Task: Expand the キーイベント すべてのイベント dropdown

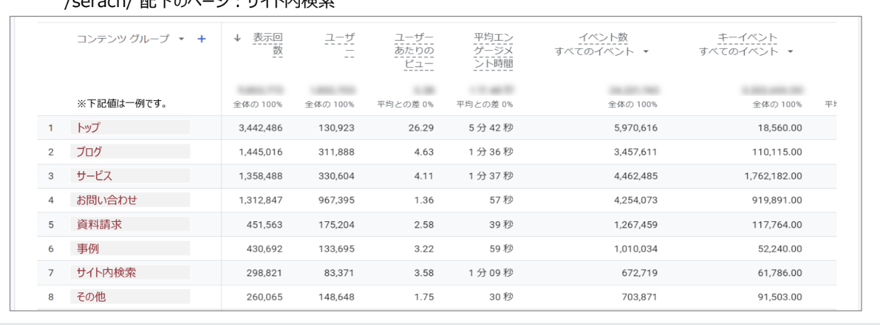Action: [790, 52]
